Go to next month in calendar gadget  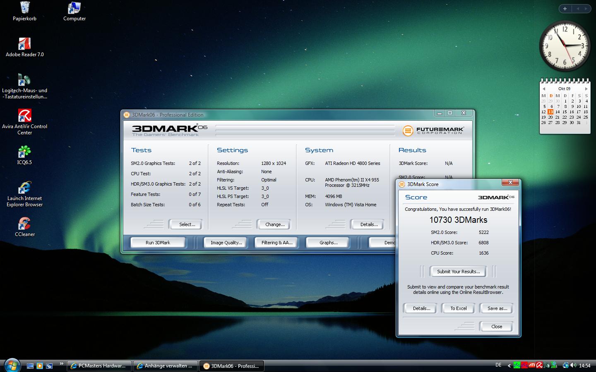tap(586, 89)
